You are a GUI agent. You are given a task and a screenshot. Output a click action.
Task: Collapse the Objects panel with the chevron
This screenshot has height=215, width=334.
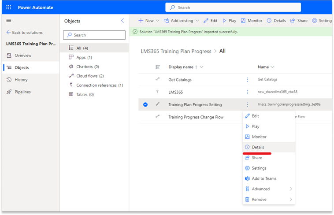(122, 21)
